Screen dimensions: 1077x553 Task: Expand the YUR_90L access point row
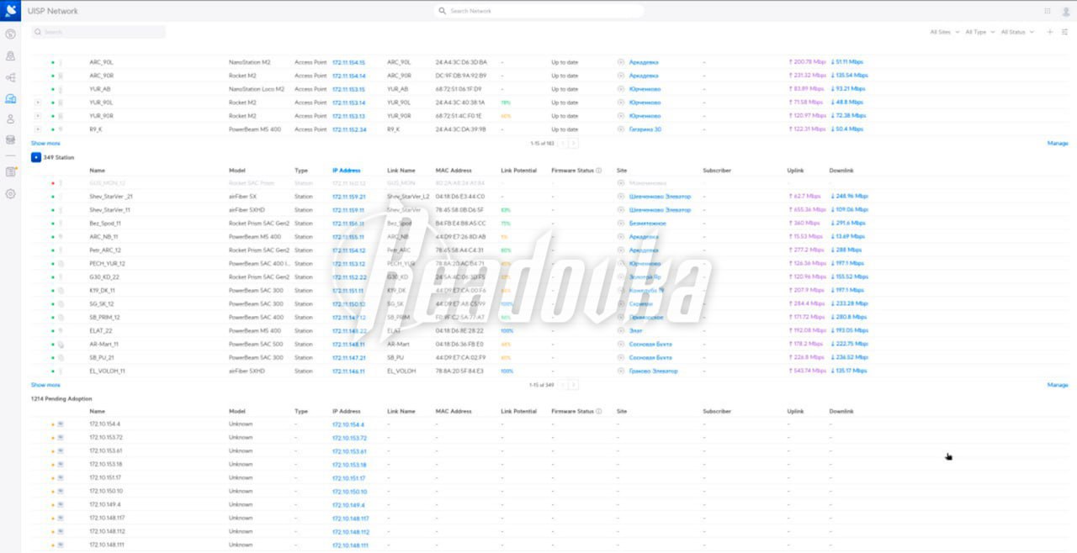pos(38,103)
